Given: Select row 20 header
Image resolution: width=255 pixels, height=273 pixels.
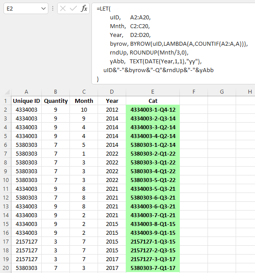Looking at the screenshot, I should click(x=6, y=268).
